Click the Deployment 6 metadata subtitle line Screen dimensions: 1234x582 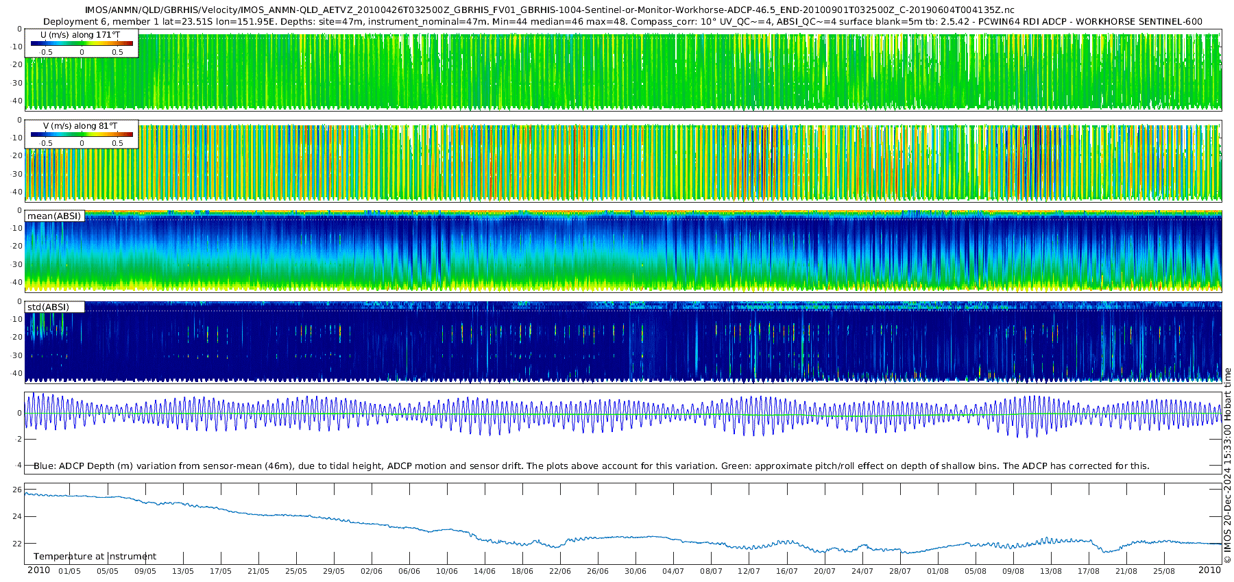click(622, 21)
